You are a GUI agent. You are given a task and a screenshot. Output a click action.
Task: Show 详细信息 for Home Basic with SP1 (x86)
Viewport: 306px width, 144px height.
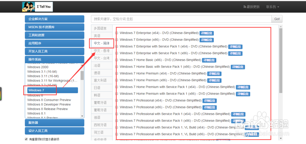tap(238, 67)
